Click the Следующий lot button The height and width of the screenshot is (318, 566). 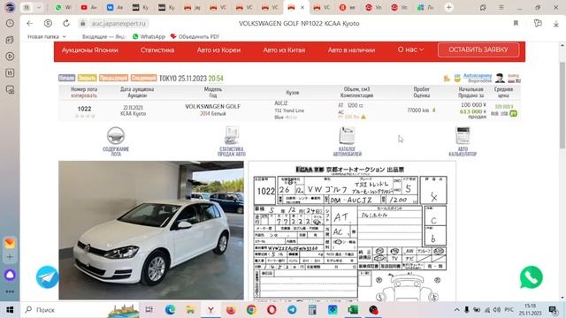143,78
